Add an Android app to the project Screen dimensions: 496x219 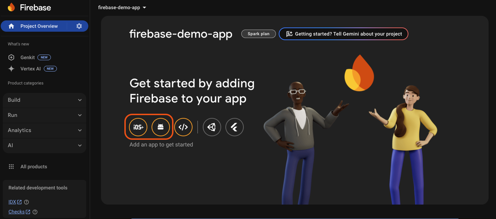click(161, 127)
